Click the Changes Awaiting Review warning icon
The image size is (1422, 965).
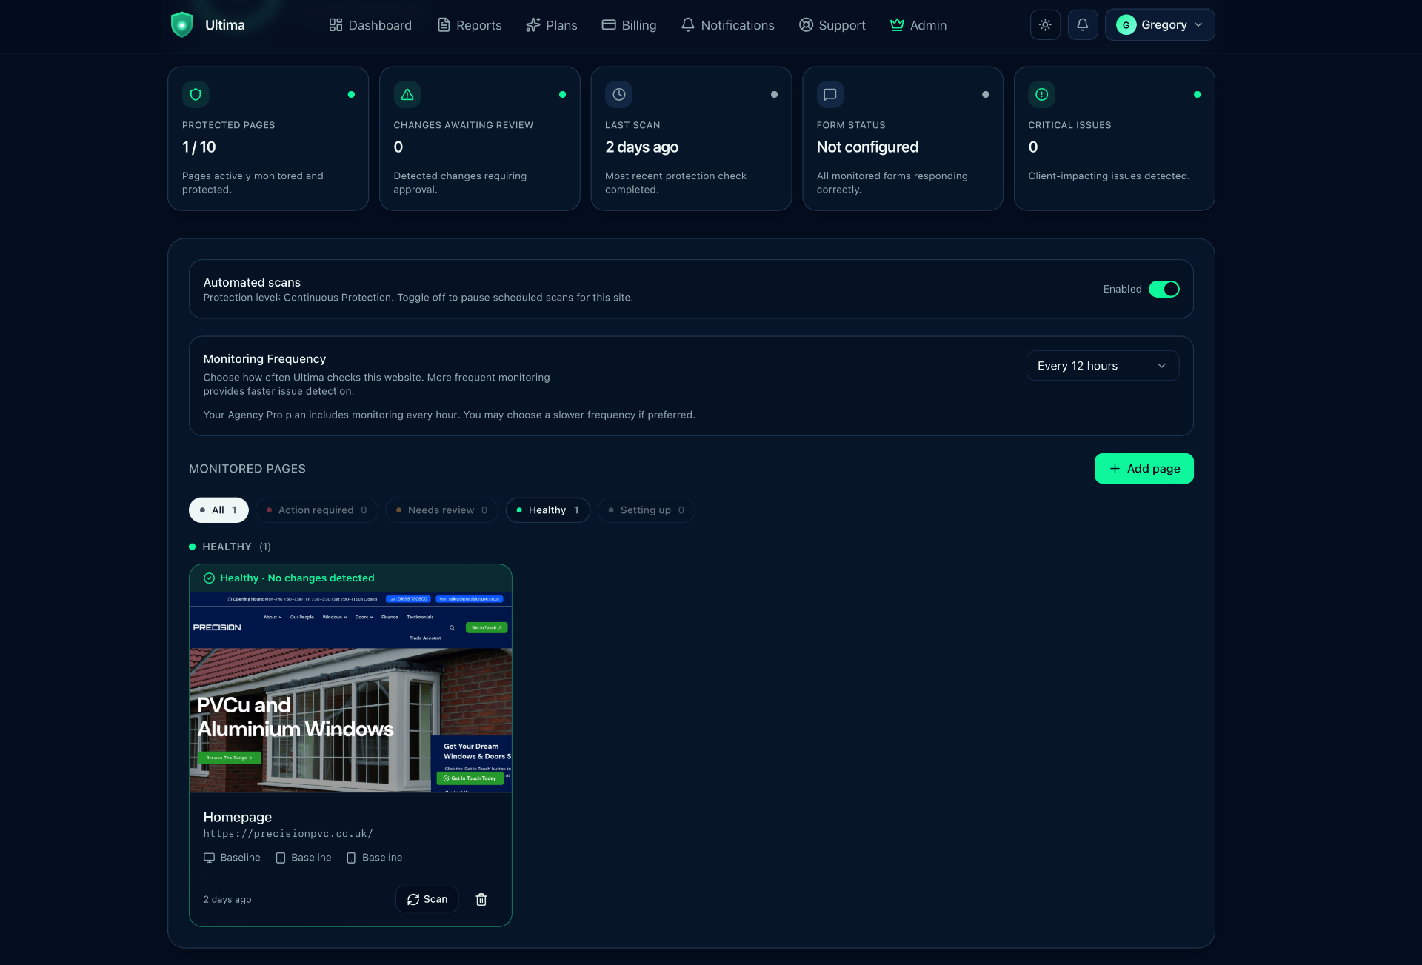(407, 94)
